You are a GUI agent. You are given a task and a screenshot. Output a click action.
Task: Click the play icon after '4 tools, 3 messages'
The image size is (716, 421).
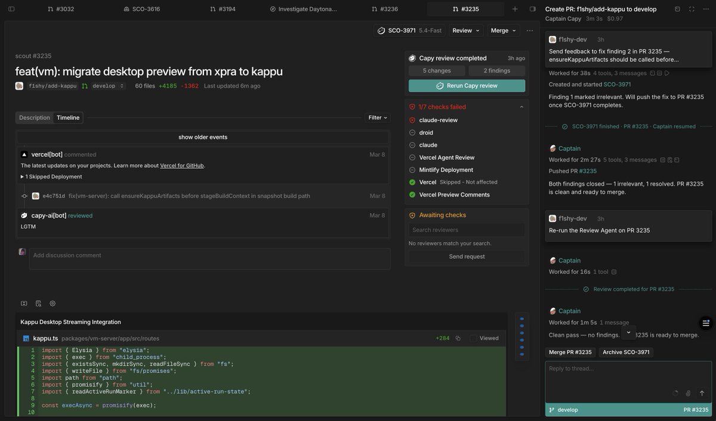(667, 73)
